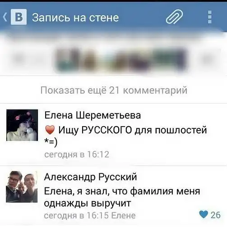
Task: Tap the timestamp 'сегодня в 16:12'
Action: 77,154
